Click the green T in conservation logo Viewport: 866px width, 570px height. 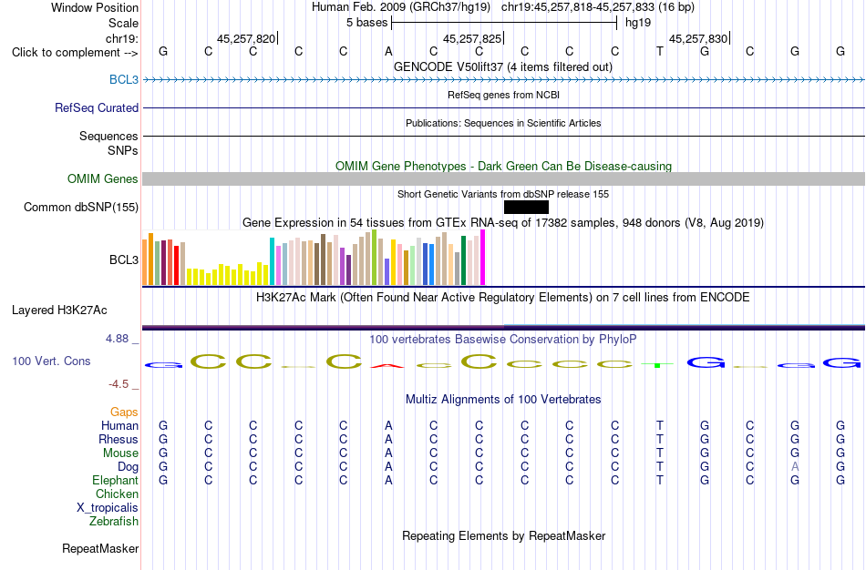(657, 365)
